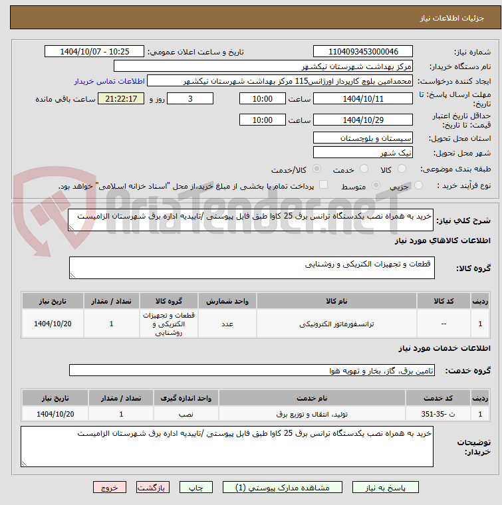Open 'مشاهده مدارک پیوستی (1)' attachments
The image size is (502, 505).
point(283,487)
